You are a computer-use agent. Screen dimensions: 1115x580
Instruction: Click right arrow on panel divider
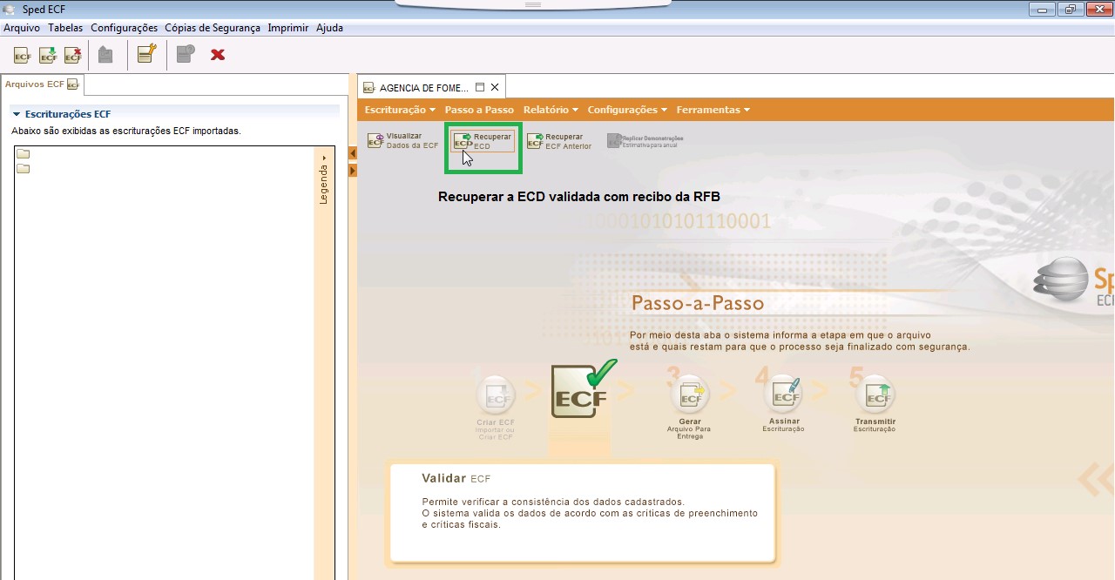[x=353, y=171]
